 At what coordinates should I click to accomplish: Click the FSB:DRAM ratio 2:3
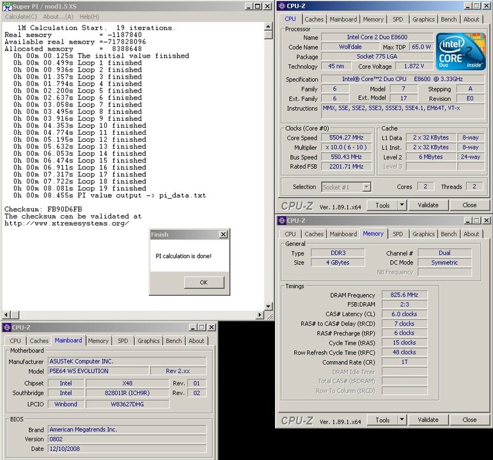(x=404, y=305)
